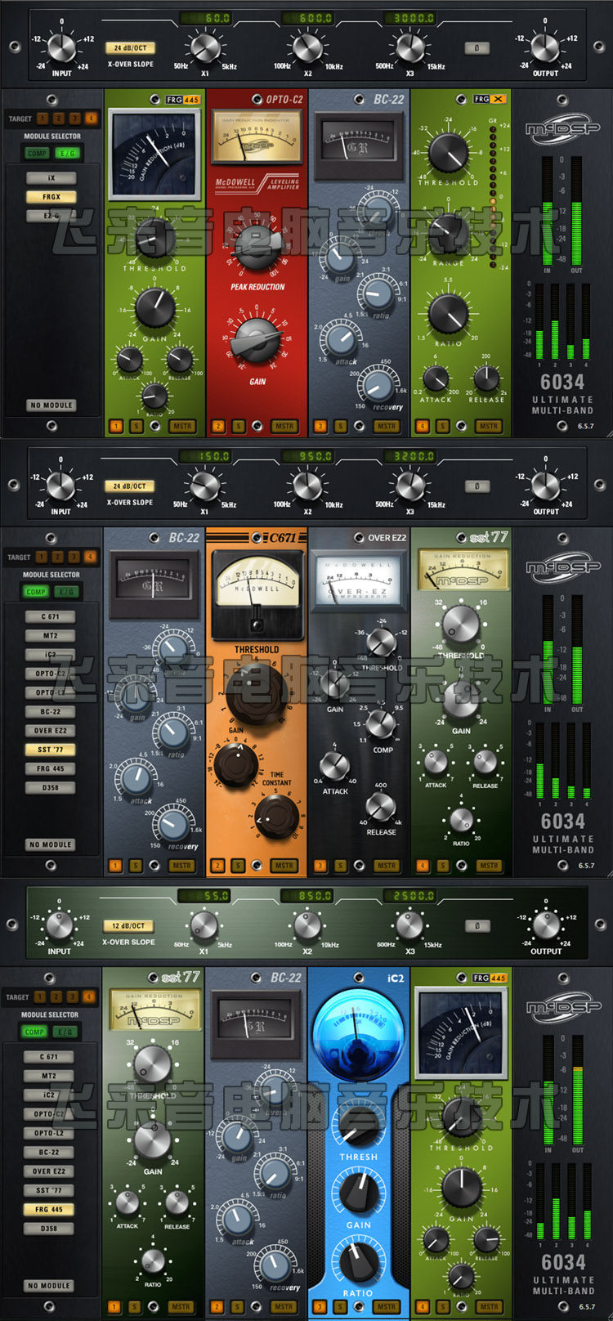Screen dimensions: 613x1321
Task: Choose highlighted SST '77 in middle module list
Action: [x=50, y=750]
